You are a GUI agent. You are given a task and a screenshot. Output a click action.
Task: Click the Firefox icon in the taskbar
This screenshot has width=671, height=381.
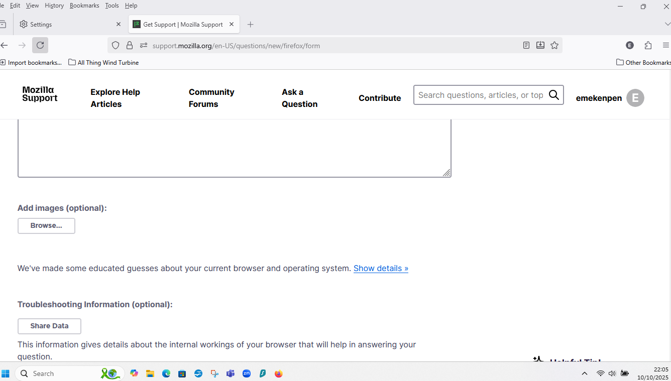[x=279, y=373]
